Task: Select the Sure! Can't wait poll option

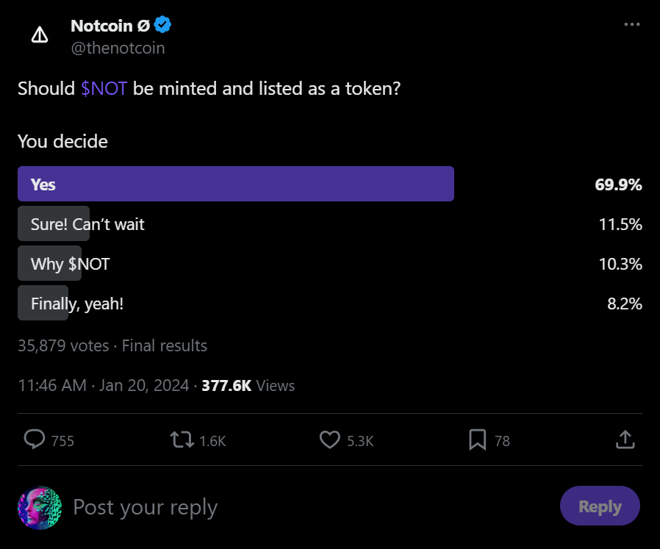Action: point(87,224)
